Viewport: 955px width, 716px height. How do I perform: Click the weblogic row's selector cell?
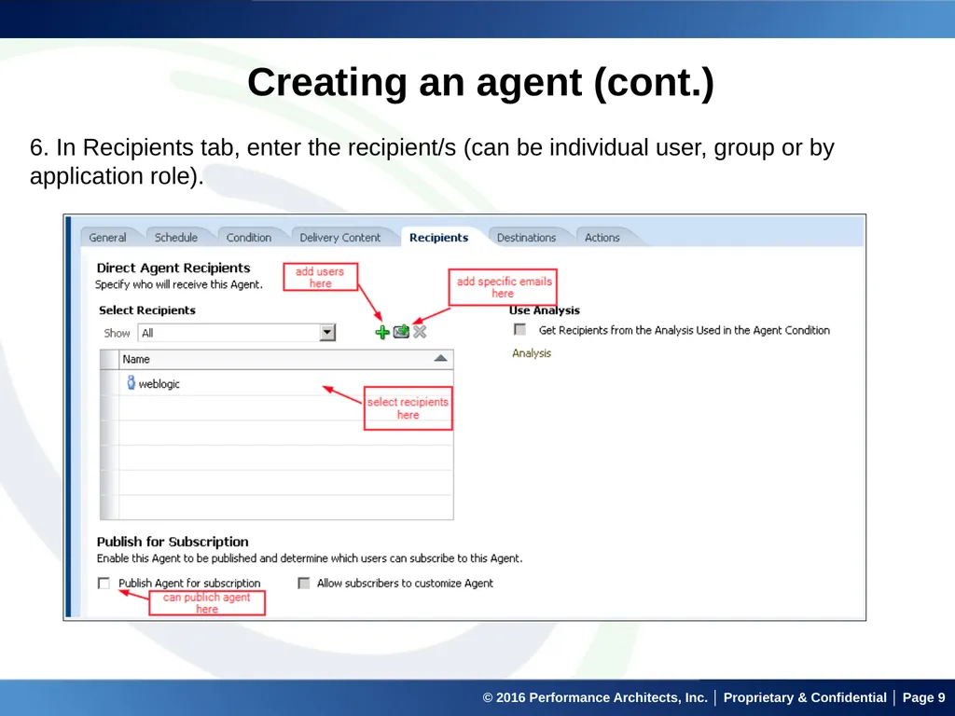click(x=109, y=383)
